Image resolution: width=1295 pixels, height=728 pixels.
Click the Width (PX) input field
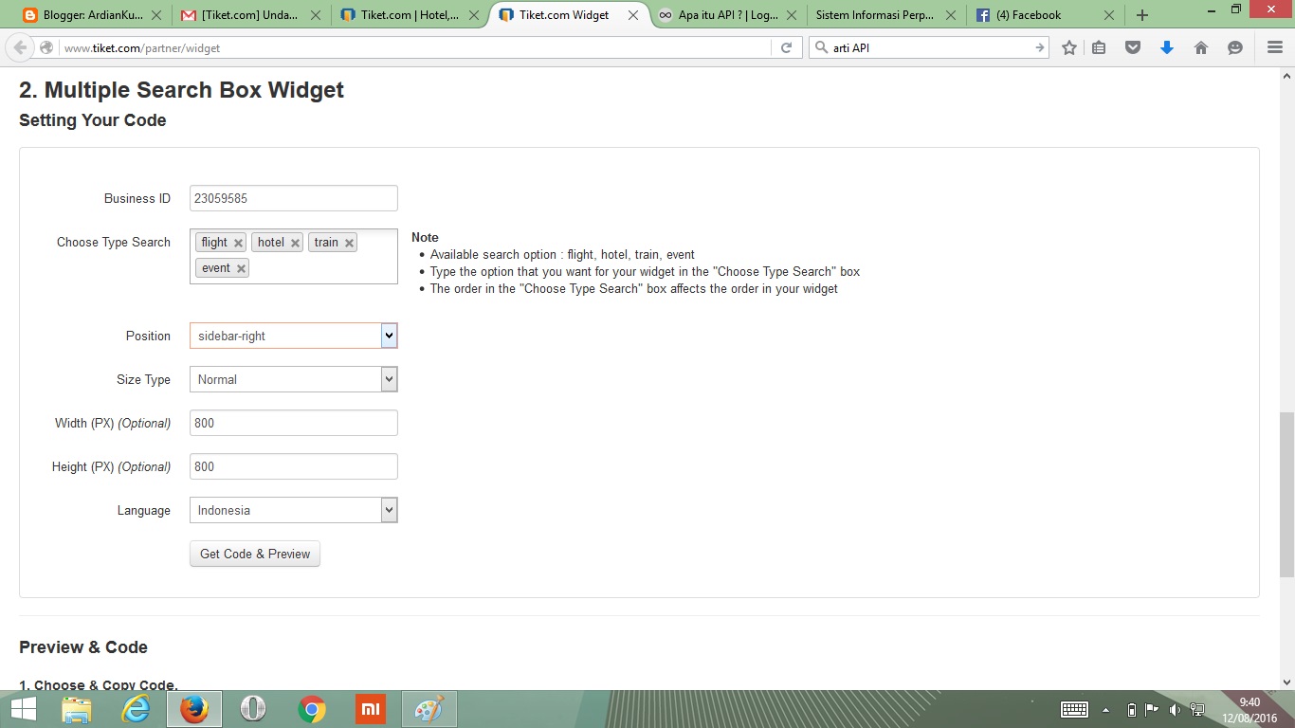[294, 423]
